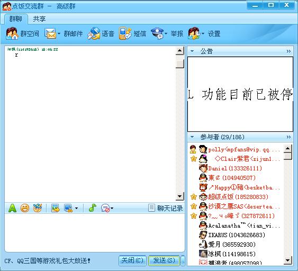
Task: Select member polly in participants list
Action: coord(235,149)
